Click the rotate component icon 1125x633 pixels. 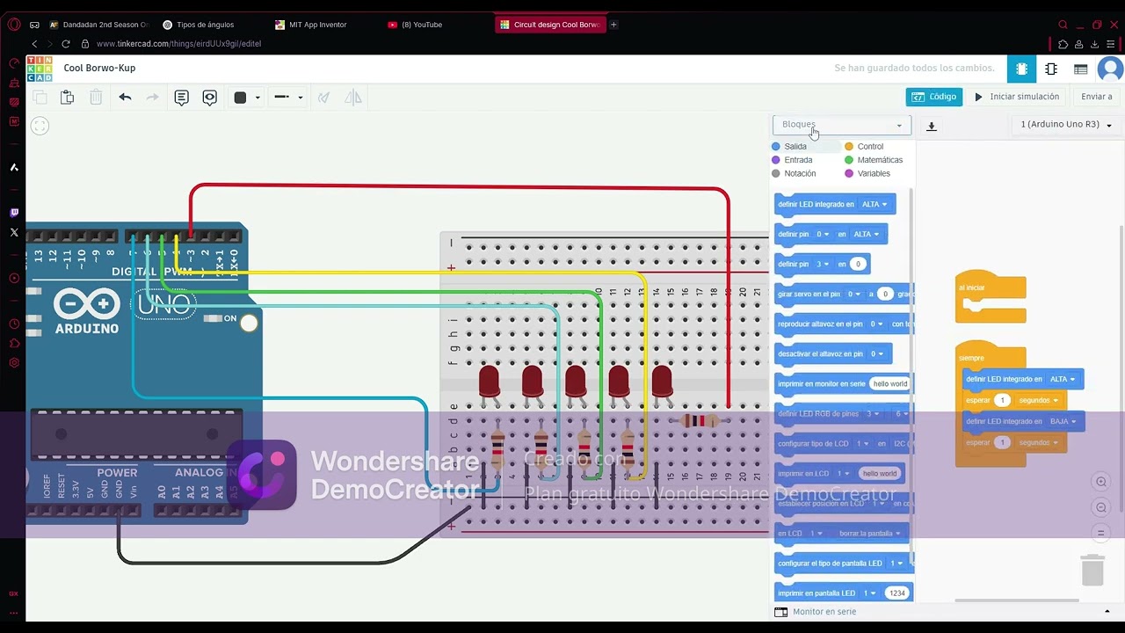tap(324, 98)
